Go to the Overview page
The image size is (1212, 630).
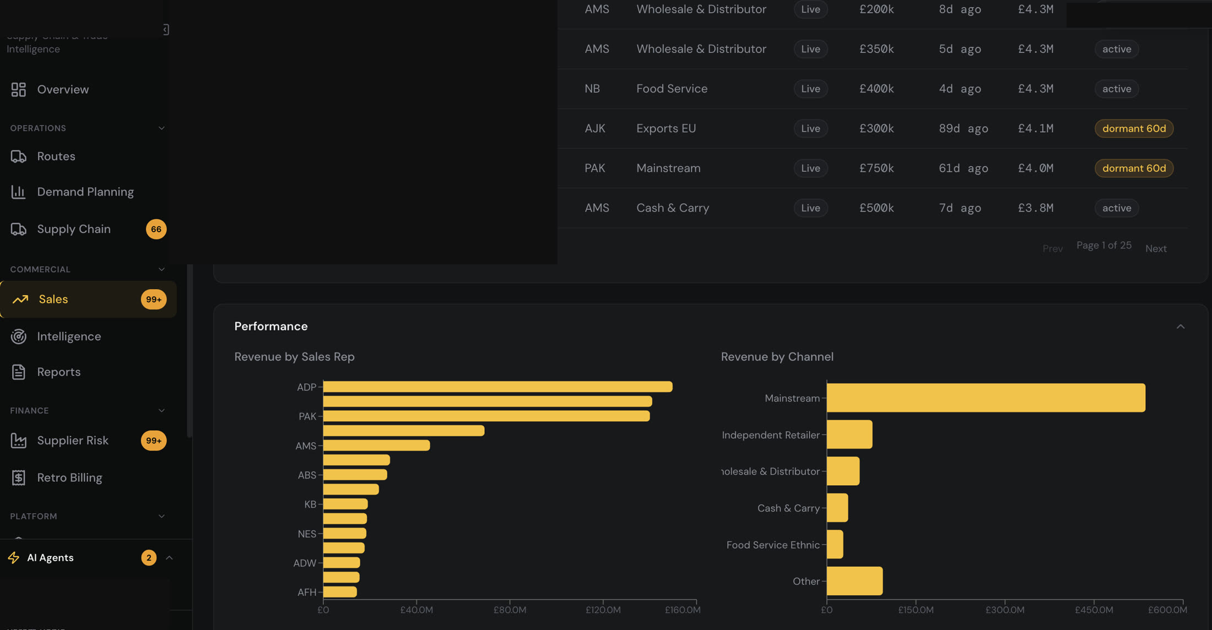pyautogui.click(x=63, y=89)
